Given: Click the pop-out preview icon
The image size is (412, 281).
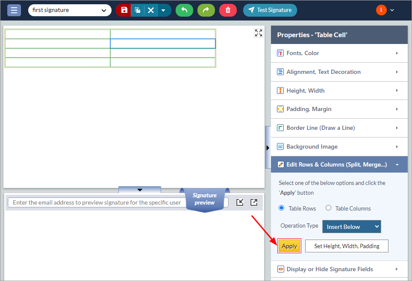Looking at the screenshot, I should pos(254,202).
